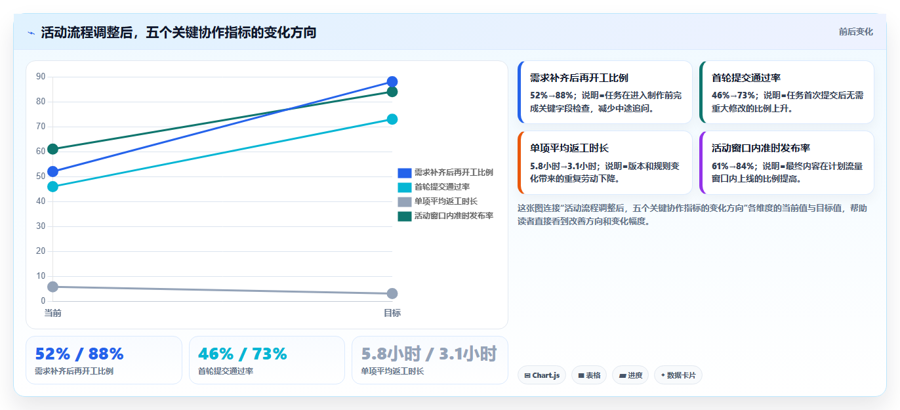Click the main title 活动流程调整后，五个关键协作指标的变化方向
Screen dimensions: 900x410
pyautogui.click(x=178, y=32)
